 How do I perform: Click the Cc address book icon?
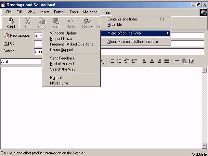click(6, 43)
